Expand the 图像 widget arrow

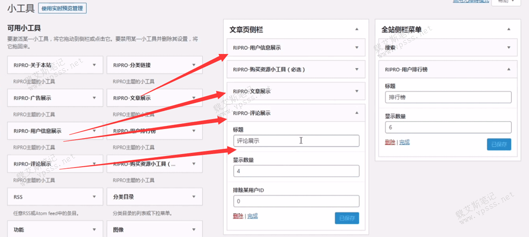pyautogui.click(x=194, y=230)
